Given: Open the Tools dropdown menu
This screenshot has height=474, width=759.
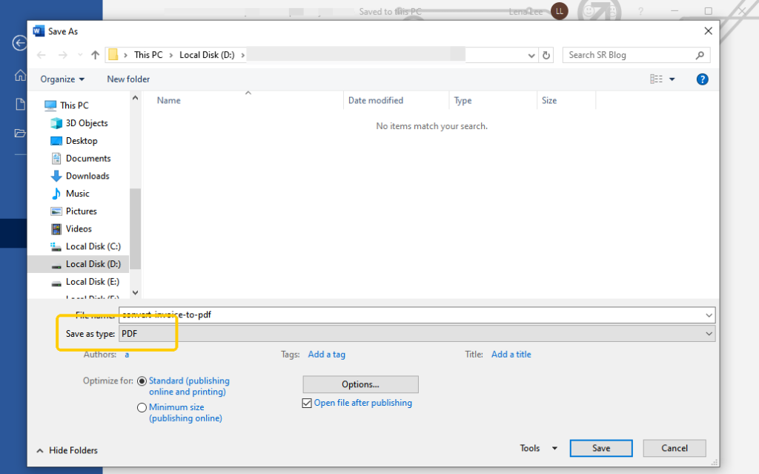Looking at the screenshot, I should tap(538, 448).
